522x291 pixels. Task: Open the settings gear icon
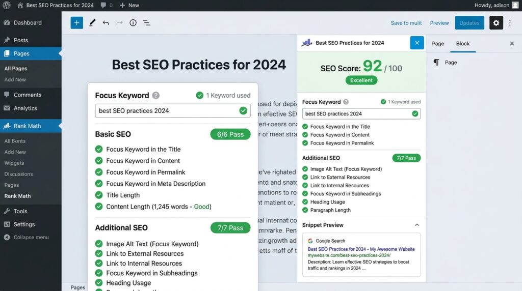[x=496, y=23]
